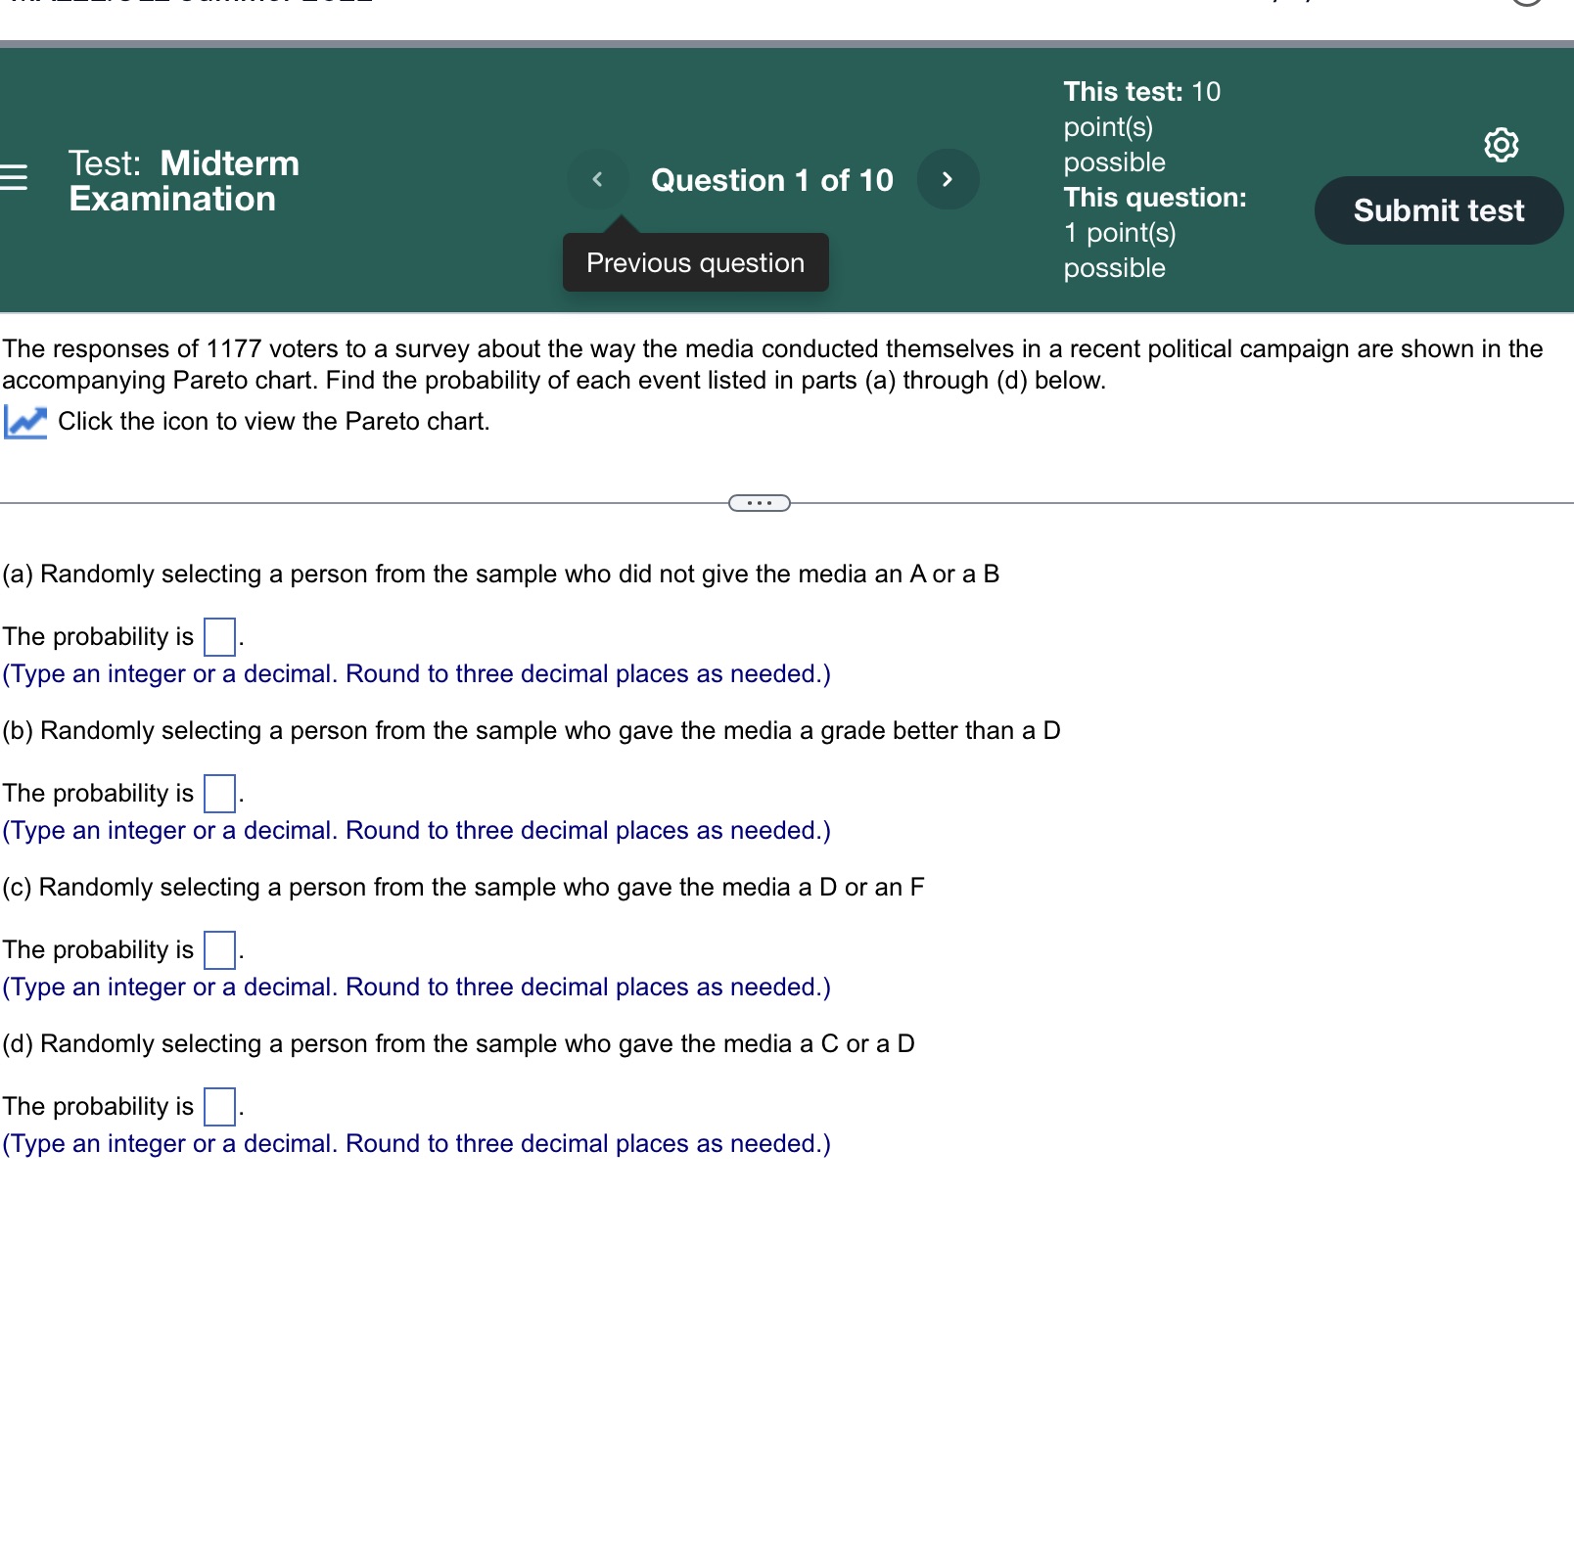Image resolution: width=1574 pixels, height=1563 pixels.
Task: Click the blue graph icon beside the instructions
Action: pyautogui.click(x=25, y=421)
